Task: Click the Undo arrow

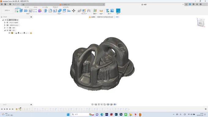Action: [x=13, y=4]
